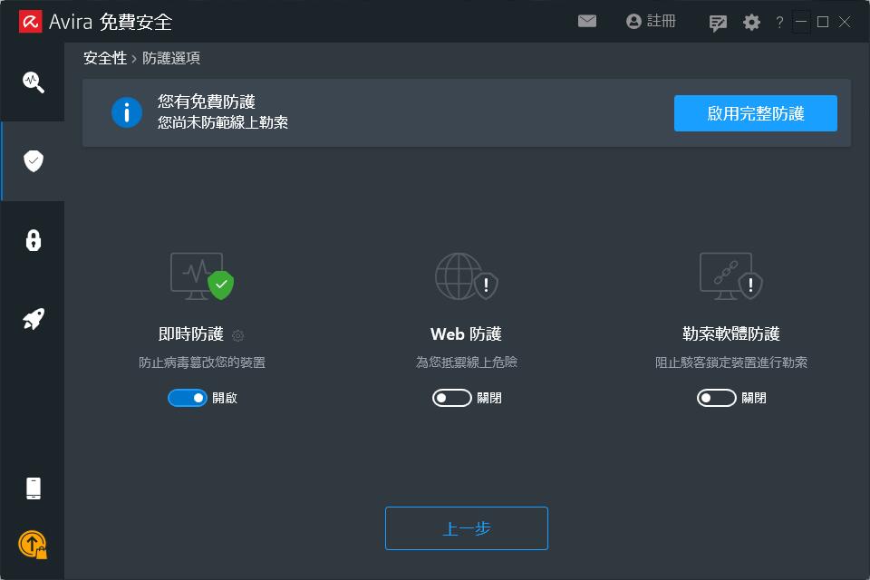Screen dimensions: 870x580
Task: Click 阻止駭客鎖定裝置進行勒索 description
Action: click(x=731, y=362)
